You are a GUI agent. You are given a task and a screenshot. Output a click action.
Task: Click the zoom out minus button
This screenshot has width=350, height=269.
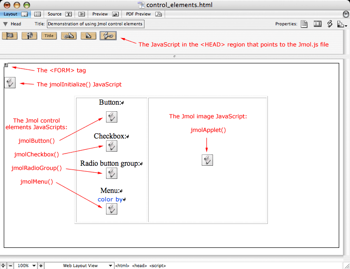(11, 266)
